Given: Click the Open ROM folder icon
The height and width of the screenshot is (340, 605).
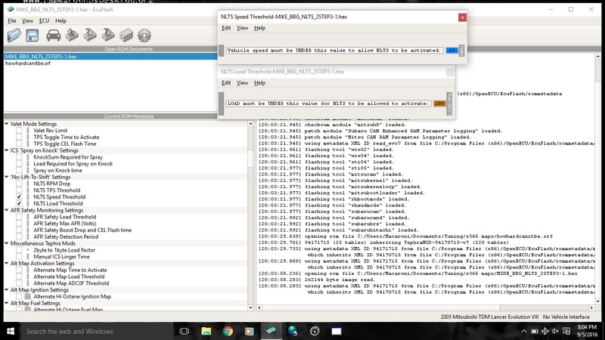Looking at the screenshot, I should click(x=14, y=36).
